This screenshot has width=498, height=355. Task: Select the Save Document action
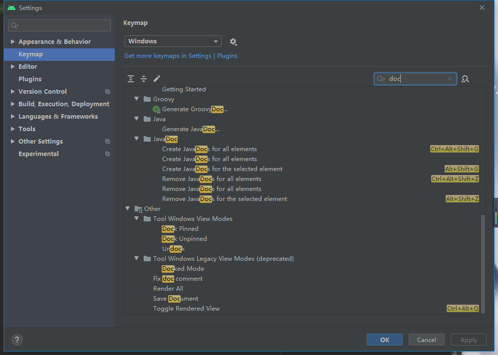[x=176, y=299]
